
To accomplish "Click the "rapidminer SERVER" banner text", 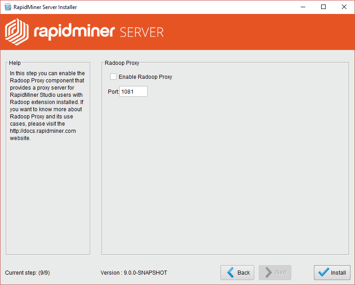I will 98,32.
